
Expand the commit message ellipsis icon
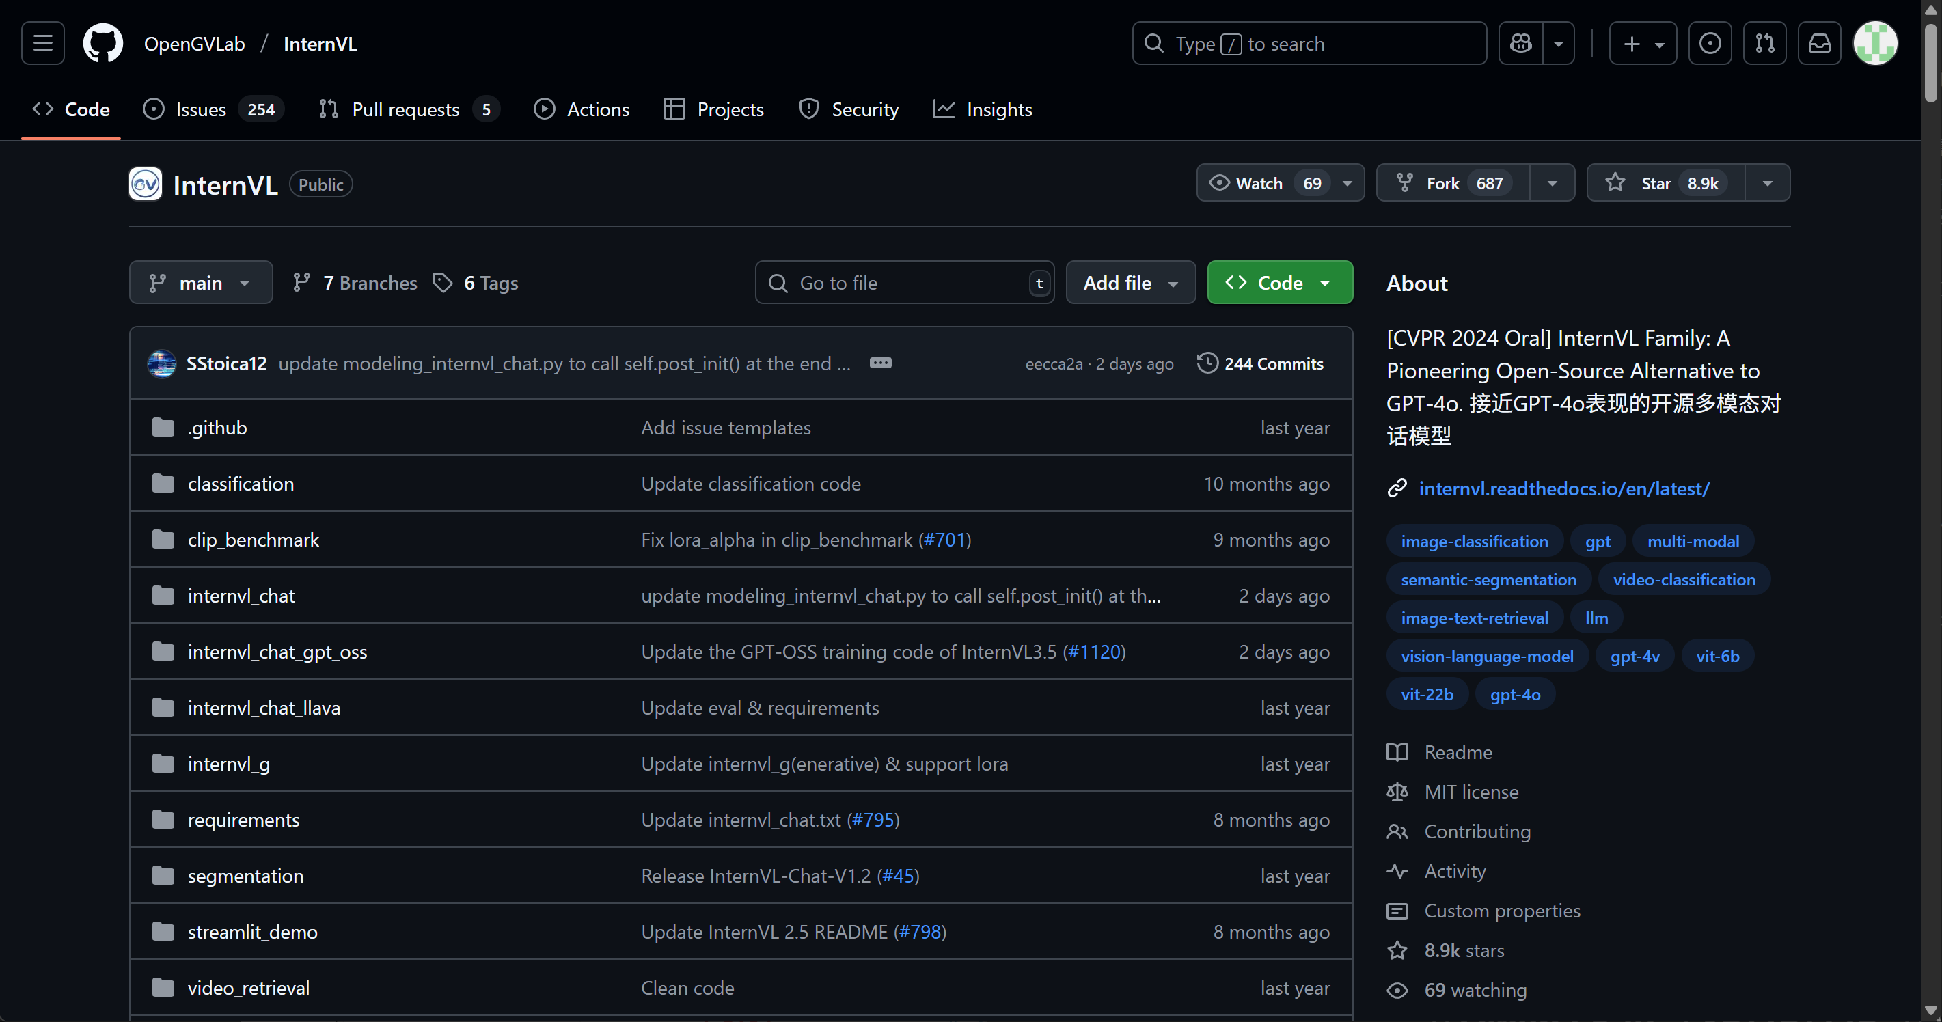880,363
